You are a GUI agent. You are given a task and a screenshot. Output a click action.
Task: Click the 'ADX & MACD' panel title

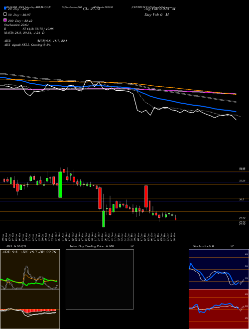[x=16, y=246]
